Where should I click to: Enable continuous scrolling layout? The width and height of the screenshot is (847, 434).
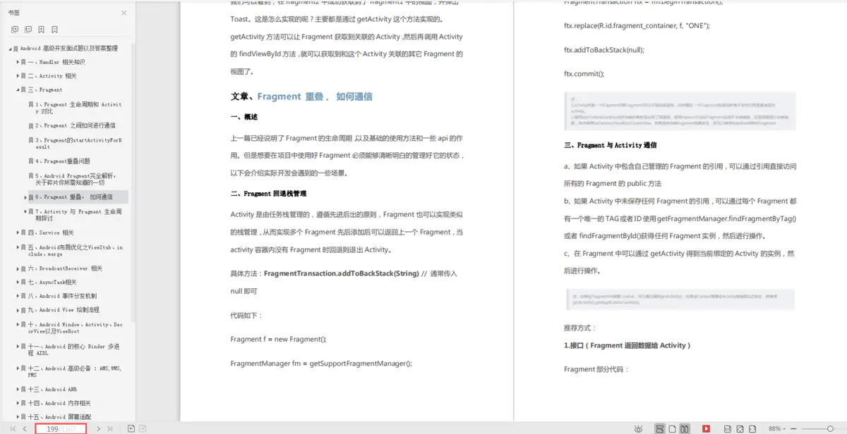coord(660,428)
